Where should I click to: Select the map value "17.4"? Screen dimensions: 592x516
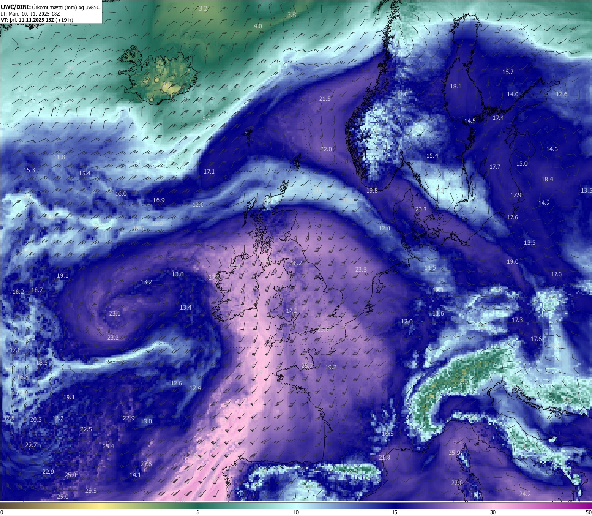coord(498,118)
